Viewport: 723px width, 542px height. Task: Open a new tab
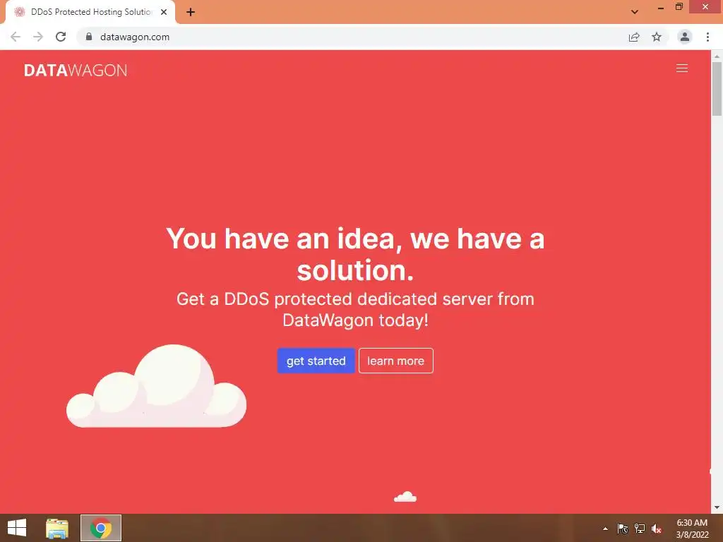point(191,12)
